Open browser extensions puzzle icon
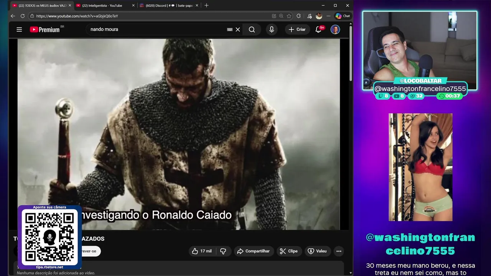The height and width of the screenshot is (276, 491). [x=299, y=16]
